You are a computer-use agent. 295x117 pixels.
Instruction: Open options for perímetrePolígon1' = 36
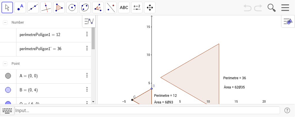pyautogui.click(x=87, y=48)
